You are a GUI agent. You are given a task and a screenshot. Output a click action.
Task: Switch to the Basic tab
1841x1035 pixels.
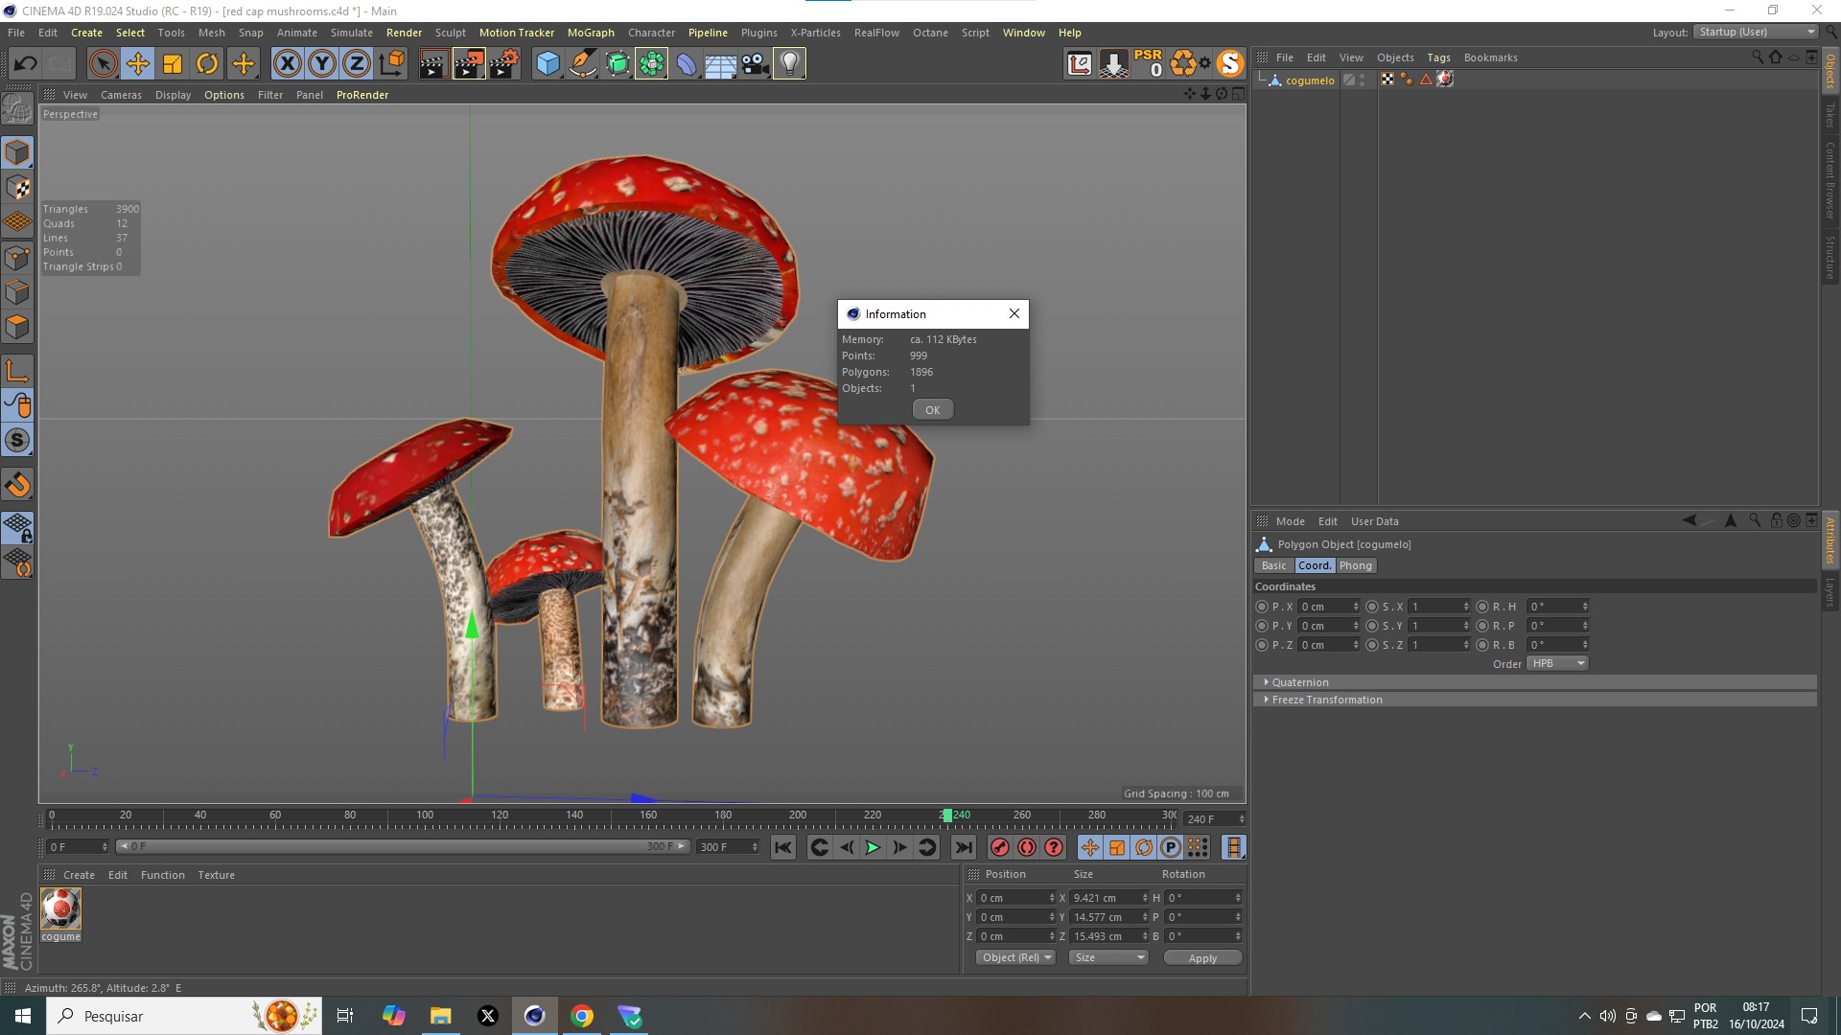1273,565
